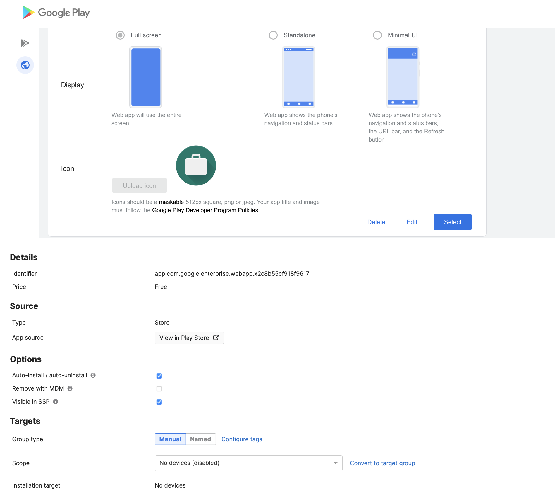Click info icon beside Remove with MDM

click(x=70, y=388)
